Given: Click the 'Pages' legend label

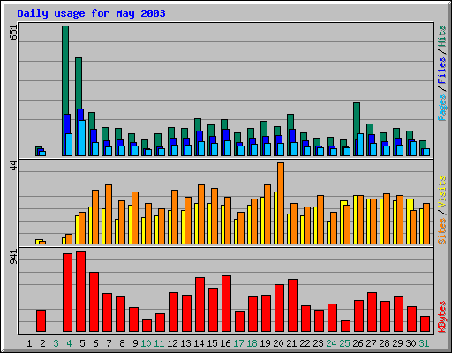Looking at the screenshot, I should [442, 108].
